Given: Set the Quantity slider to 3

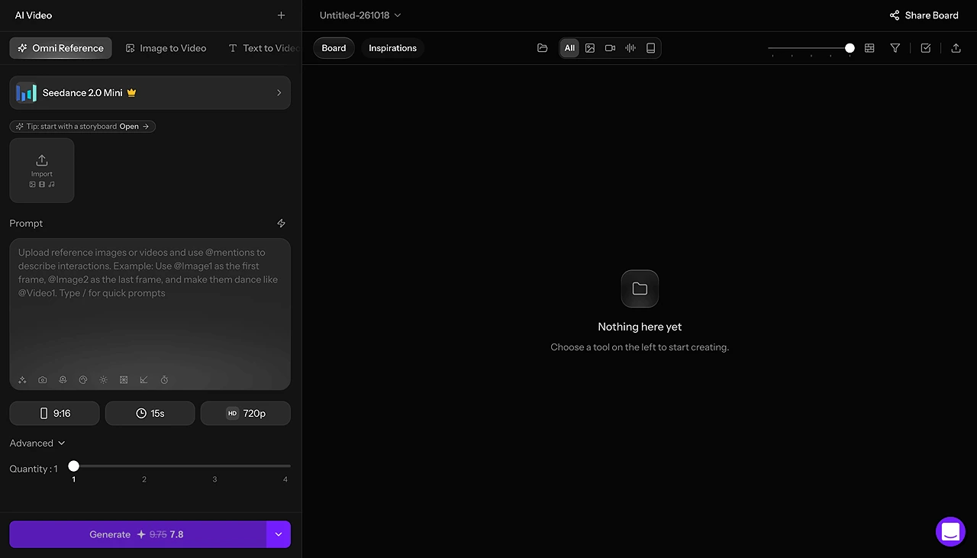Looking at the screenshot, I should 214,466.
